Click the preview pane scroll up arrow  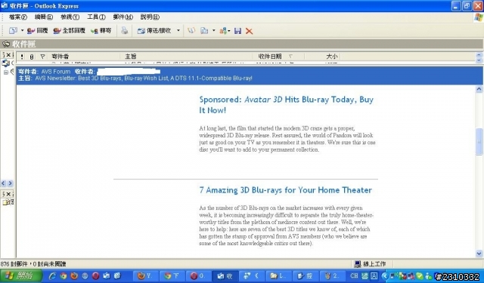click(479, 89)
